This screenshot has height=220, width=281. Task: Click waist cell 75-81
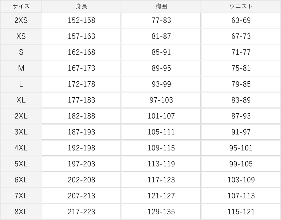click(241, 68)
